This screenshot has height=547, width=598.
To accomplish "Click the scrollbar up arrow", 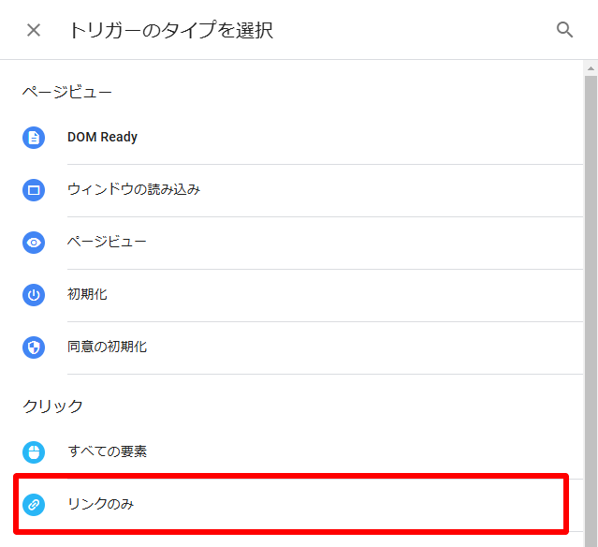I will point(591,68).
